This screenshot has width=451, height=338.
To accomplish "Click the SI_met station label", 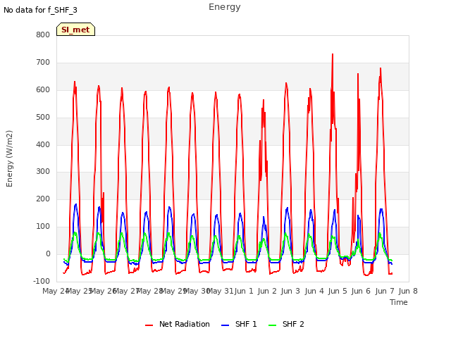I will pos(75,30).
